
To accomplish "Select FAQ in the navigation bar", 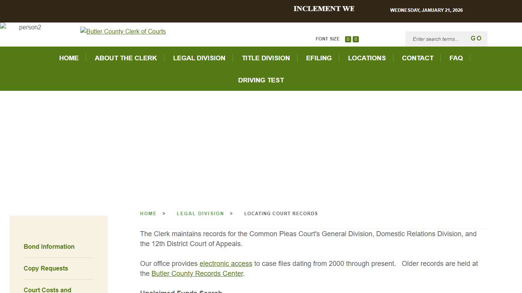I will 456,58.
